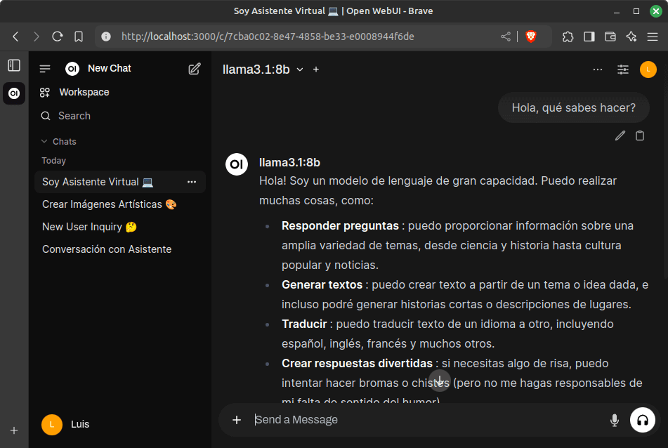Image resolution: width=668 pixels, height=448 pixels.
Task: Start voice input with microphone icon
Action: (x=615, y=420)
